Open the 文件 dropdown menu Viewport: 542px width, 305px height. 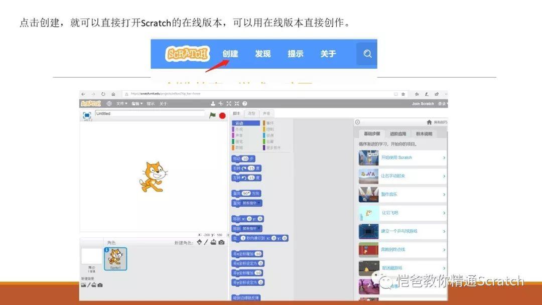coord(121,104)
